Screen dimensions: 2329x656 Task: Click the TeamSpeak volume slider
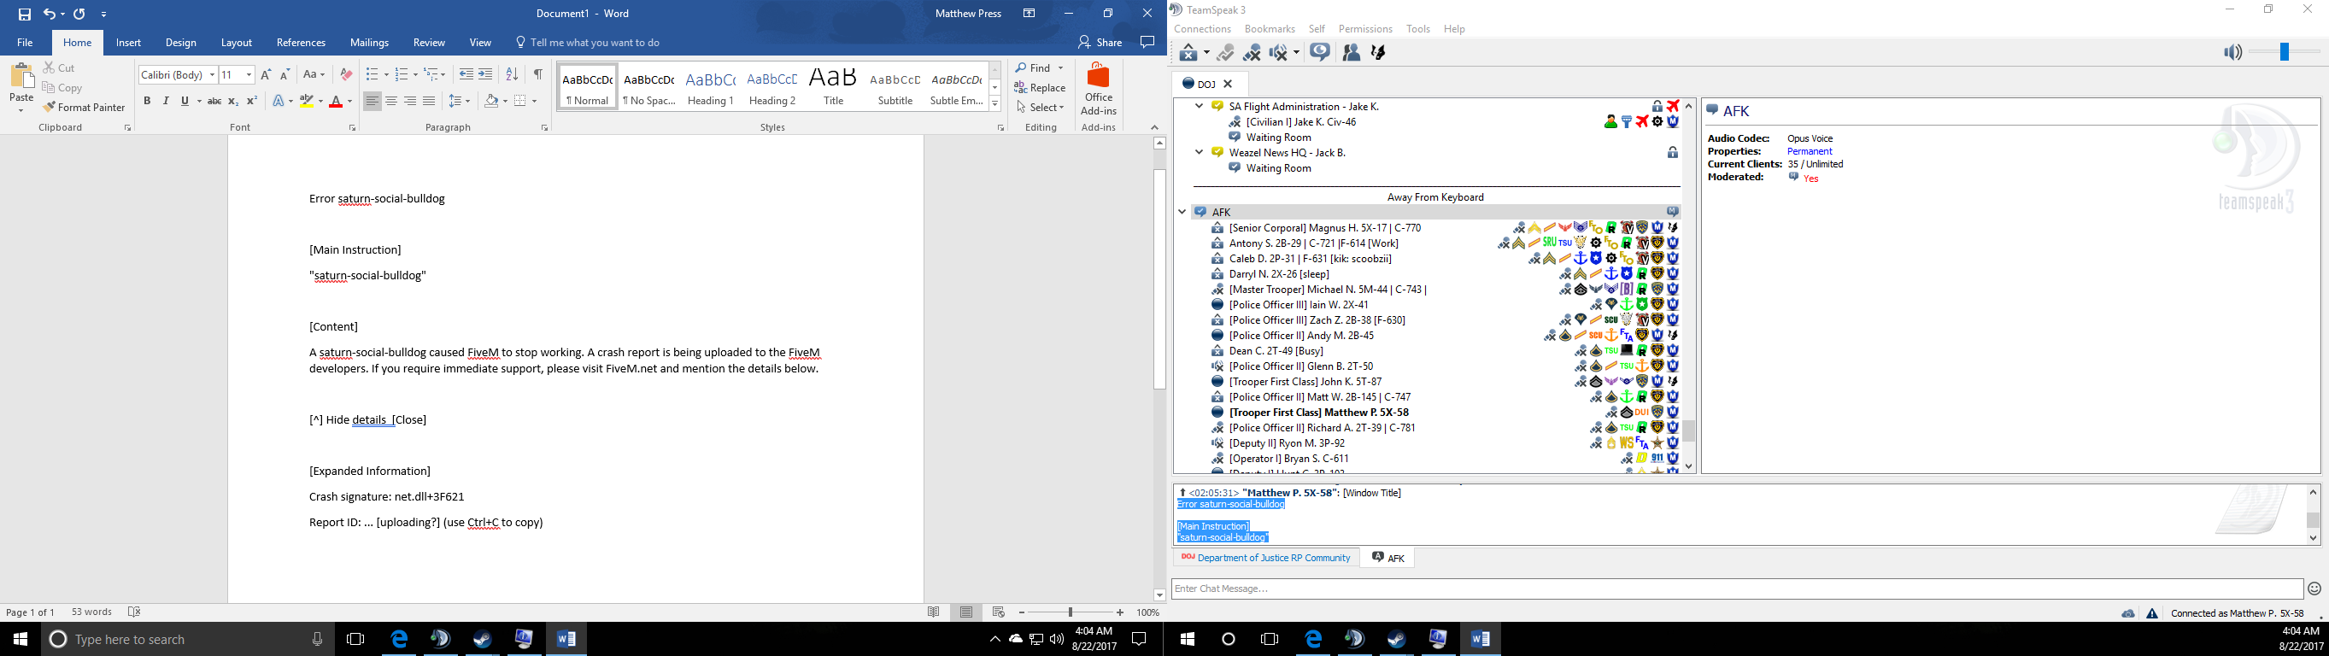click(x=2285, y=53)
